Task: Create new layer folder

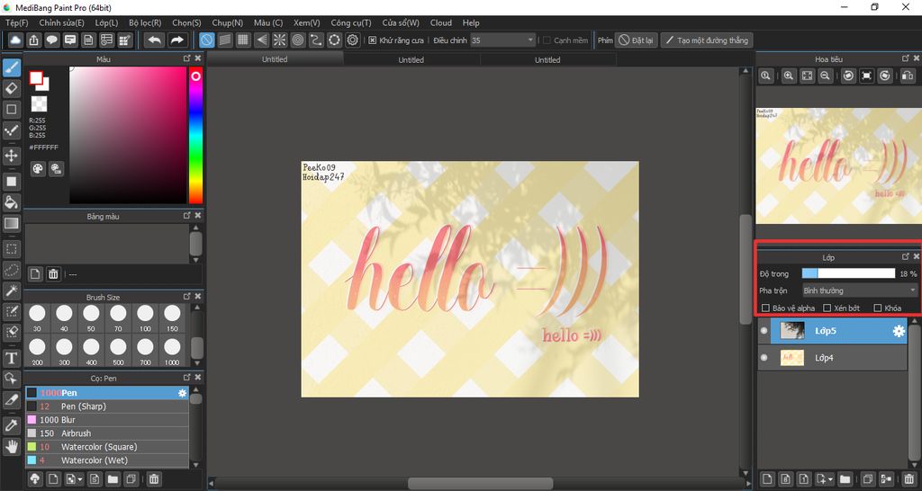Action: click(x=845, y=479)
